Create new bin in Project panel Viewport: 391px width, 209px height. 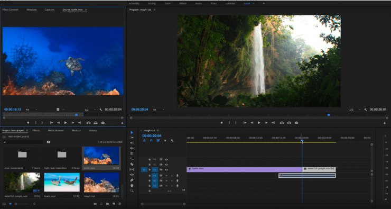[x=107, y=204]
